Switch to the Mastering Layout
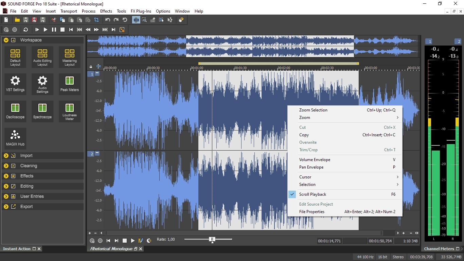Screen dimensions: 464x261 tap(70, 57)
